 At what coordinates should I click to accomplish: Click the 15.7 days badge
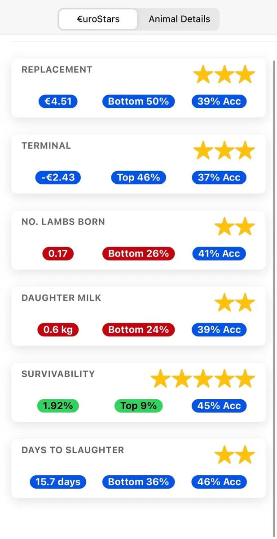click(58, 482)
